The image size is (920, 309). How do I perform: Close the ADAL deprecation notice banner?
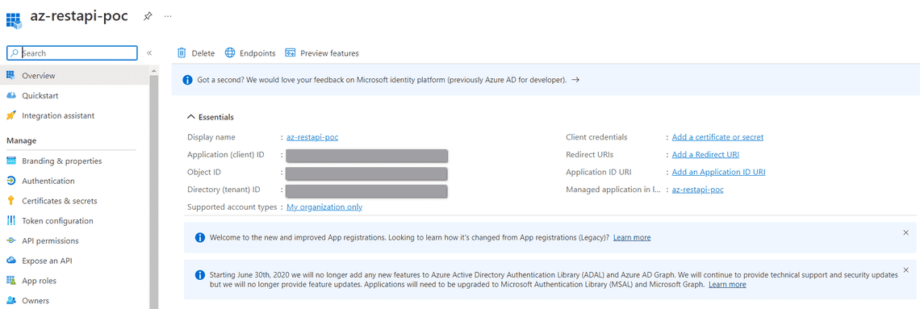click(906, 269)
